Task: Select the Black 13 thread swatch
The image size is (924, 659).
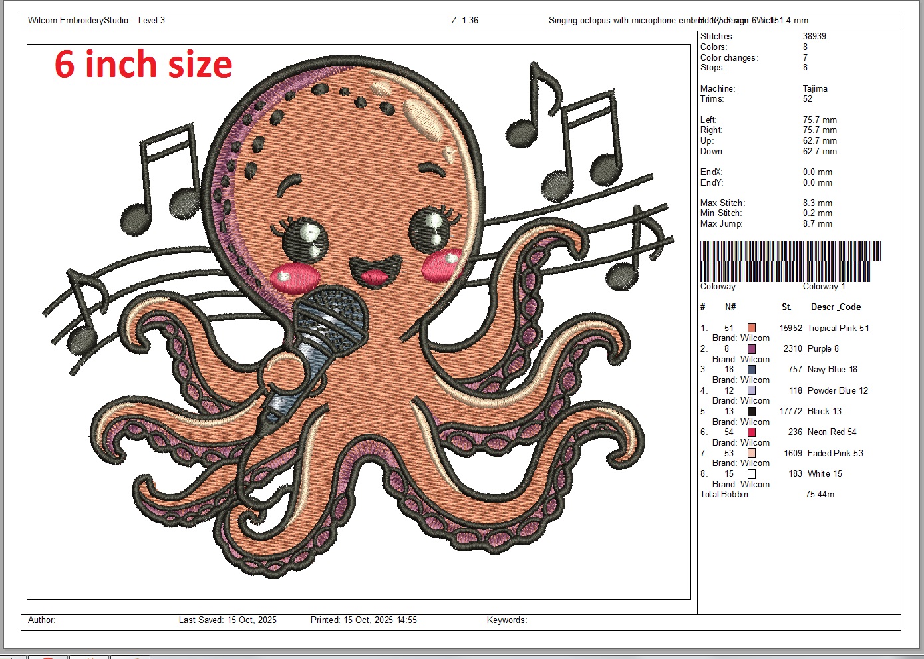Action: (751, 412)
